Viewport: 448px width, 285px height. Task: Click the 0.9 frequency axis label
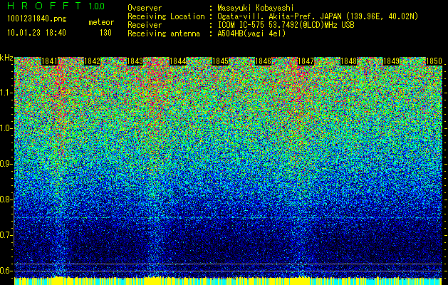[6, 164]
